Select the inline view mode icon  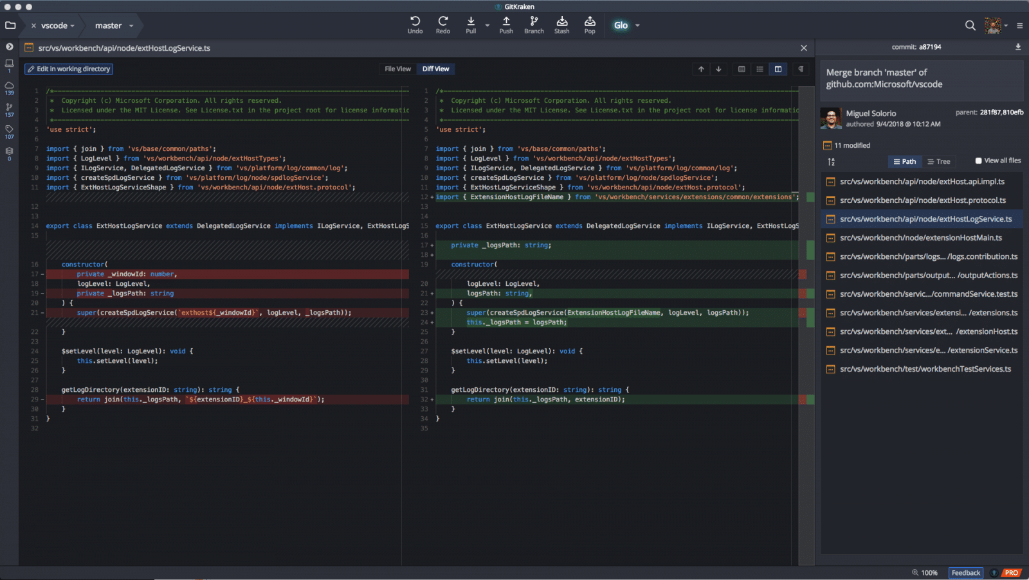[760, 69]
